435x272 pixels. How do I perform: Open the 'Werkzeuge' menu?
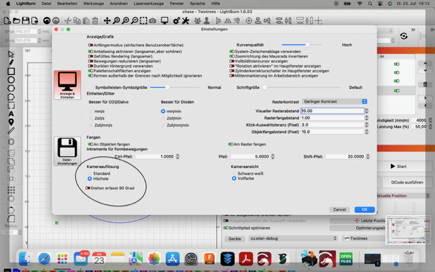pos(94,3)
